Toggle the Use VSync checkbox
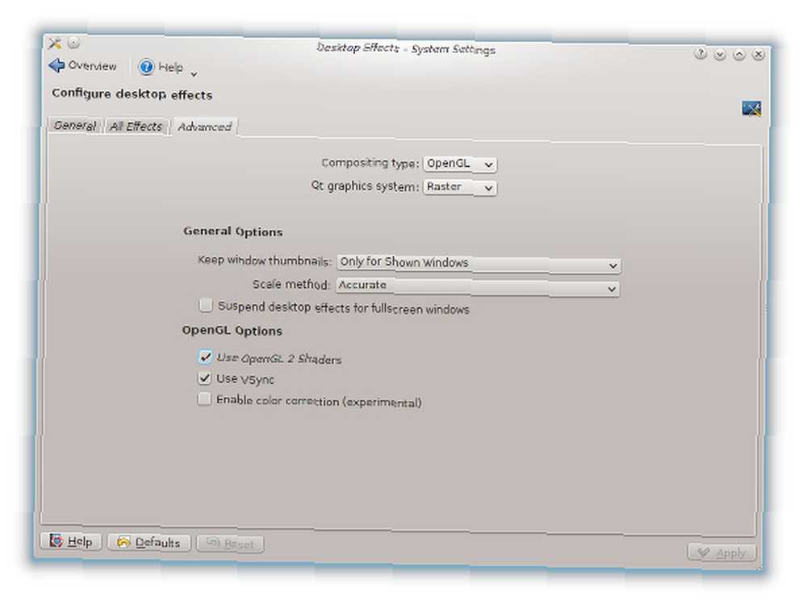 point(204,378)
